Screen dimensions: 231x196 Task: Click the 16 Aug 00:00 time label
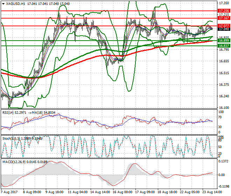click(x=122, y=192)
